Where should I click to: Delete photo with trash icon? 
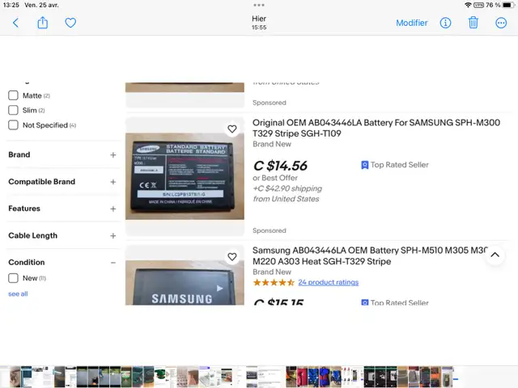click(x=473, y=23)
